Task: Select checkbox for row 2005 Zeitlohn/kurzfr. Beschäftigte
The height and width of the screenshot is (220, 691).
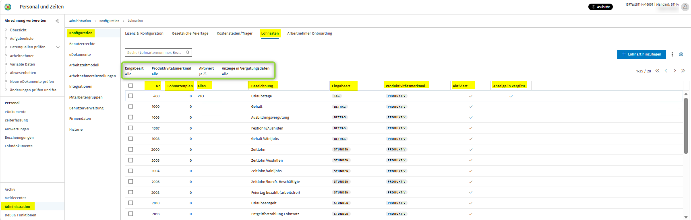Action: pyautogui.click(x=130, y=181)
